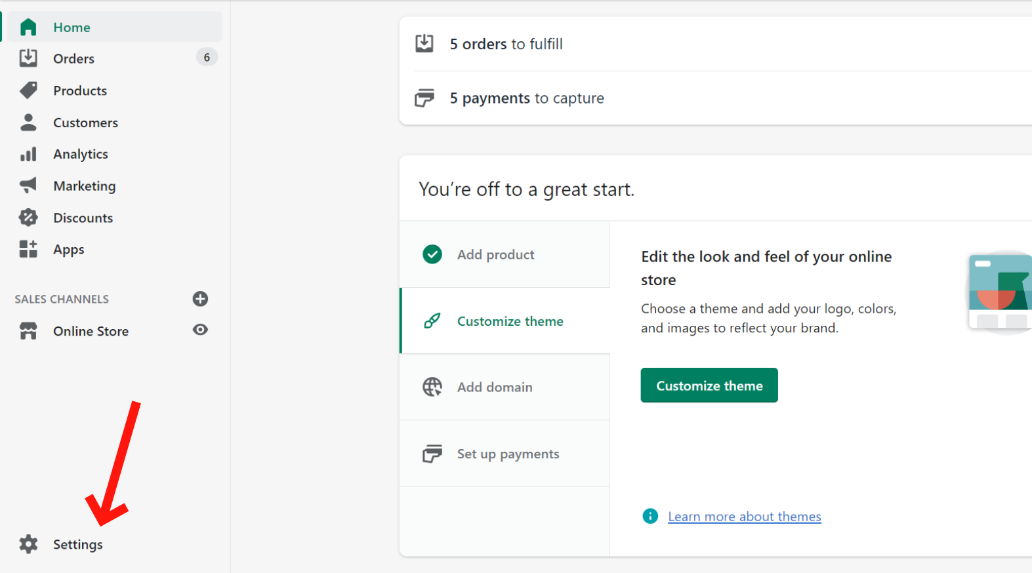This screenshot has height=573, width=1032.
Task: Click the Products tag icon
Action: 28,90
